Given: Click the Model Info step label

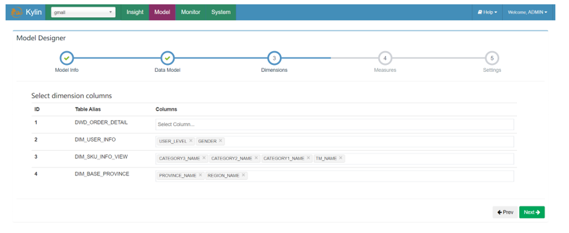Looking at the screenshot, I should [x=66, y=70].
